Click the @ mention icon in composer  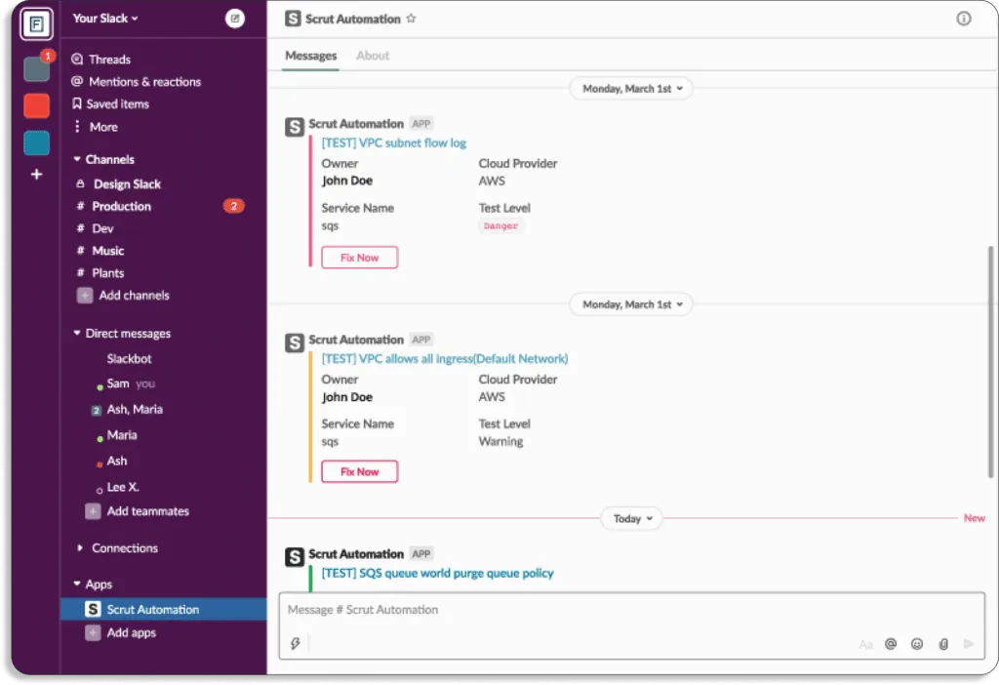[x=891, y=644]
